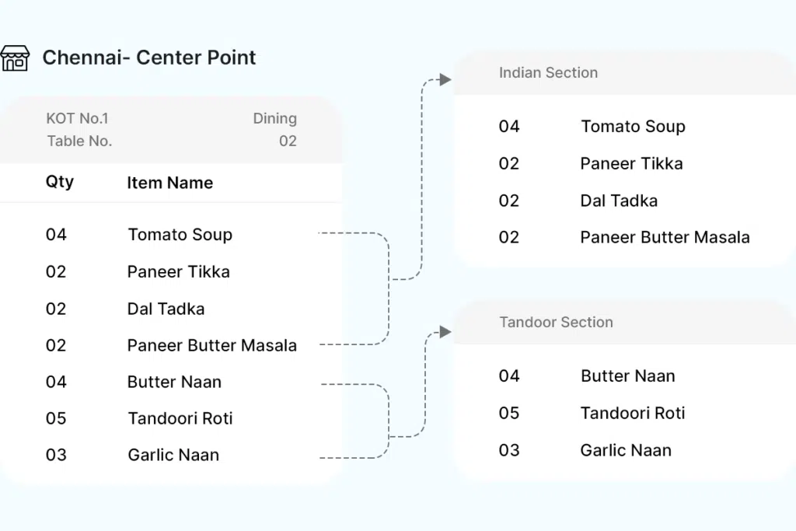Select Paneer Tikka in the KOT list
This screenshot has height=531, width=796.
tap(178, 272)
